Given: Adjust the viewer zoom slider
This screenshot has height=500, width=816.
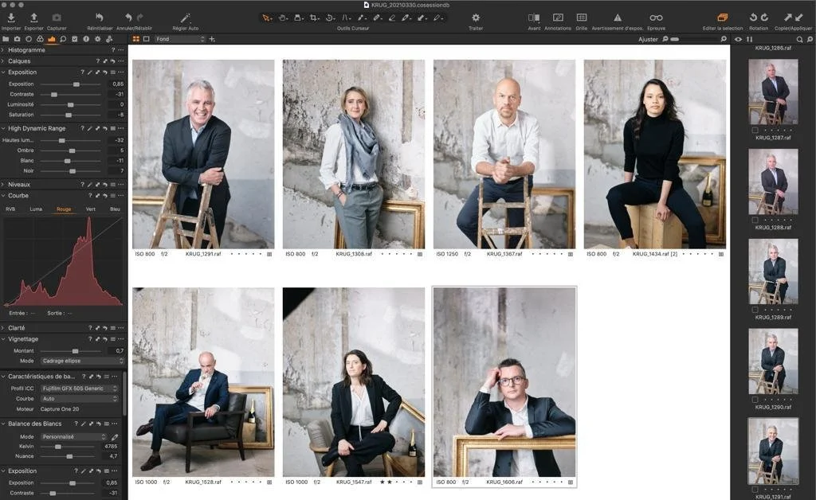Looking at the screenshot, I should 694,39.
